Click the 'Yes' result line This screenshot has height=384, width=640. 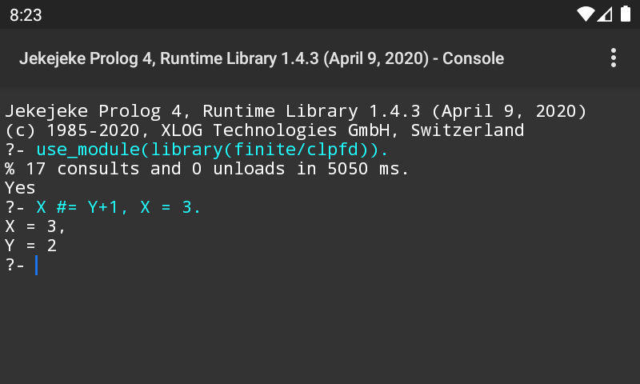click(x=20, y=188)
